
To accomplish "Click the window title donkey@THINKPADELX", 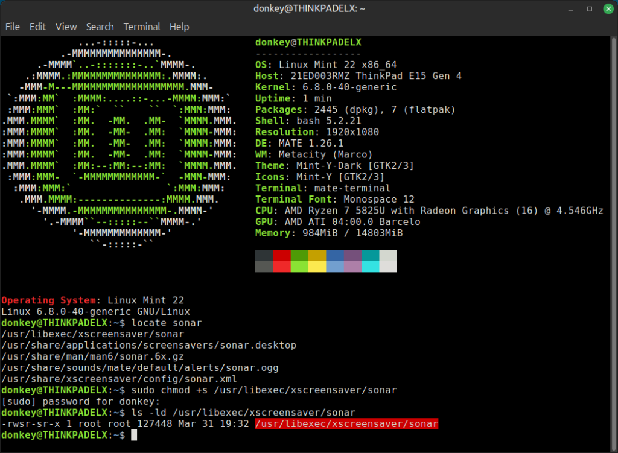I will [309, 8].
